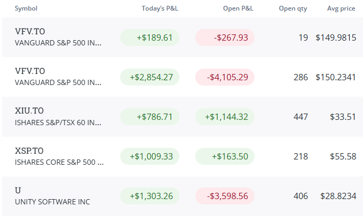Image resolution: width=363 pixels, height=216 pixels.
Task: Select the XIU.TO symbol row
Action: coord(183,117)
